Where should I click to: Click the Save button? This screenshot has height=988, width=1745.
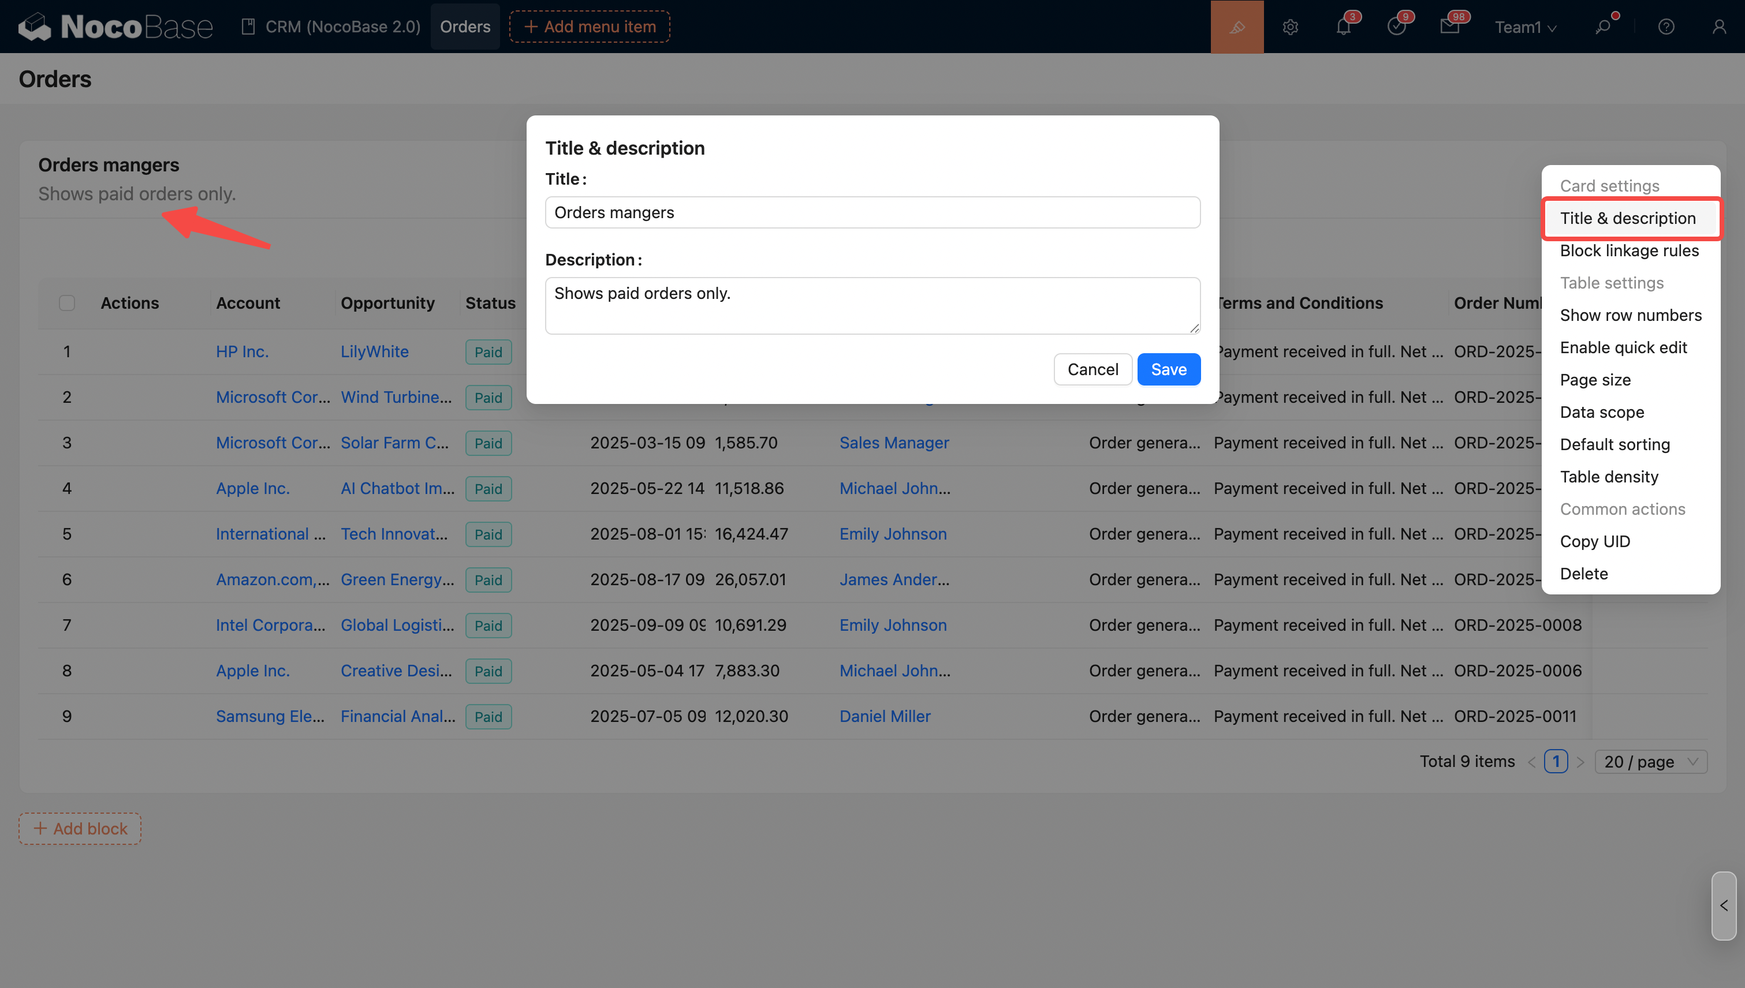(1168, 369)
